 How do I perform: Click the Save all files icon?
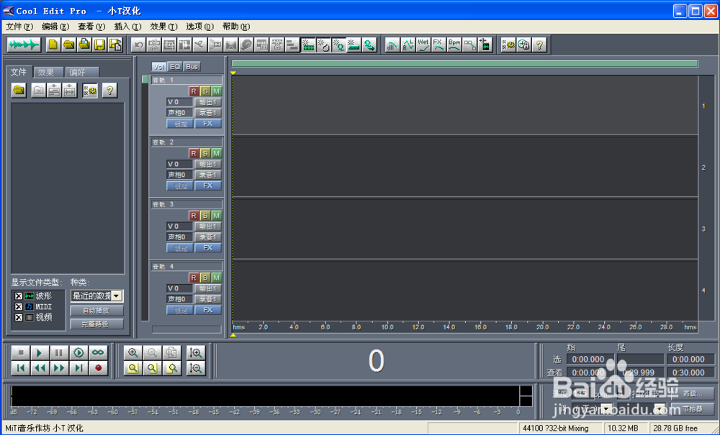pos(115,45)
